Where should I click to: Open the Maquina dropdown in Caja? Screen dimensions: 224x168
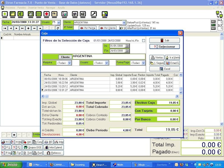(69, 63)
